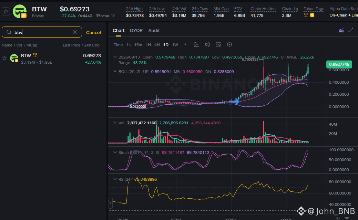
Task: Star BTW in the search results list
Action: click(4, 59)
